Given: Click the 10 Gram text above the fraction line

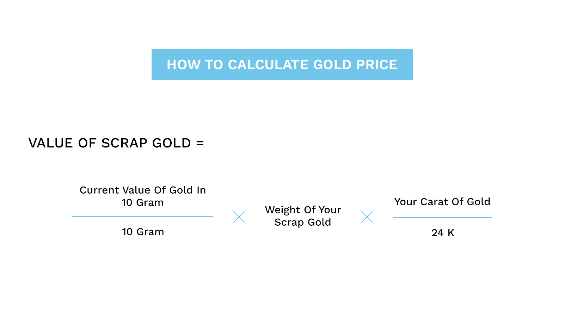Looking at the screenshot, I should (x=143, y=202).
